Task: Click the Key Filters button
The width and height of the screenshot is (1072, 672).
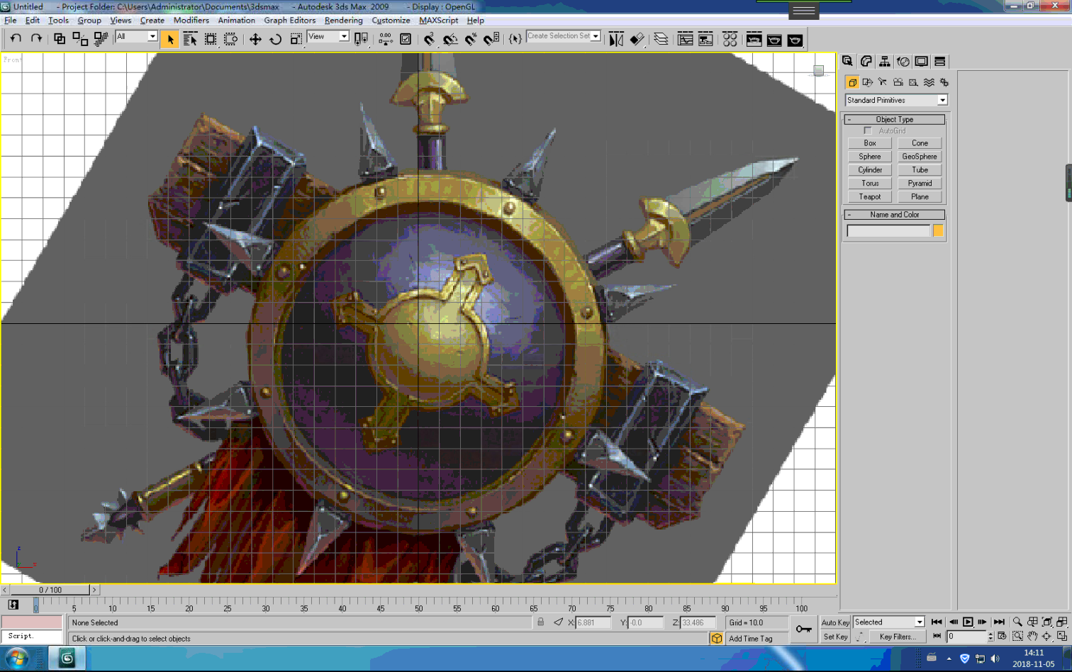Action: (898, 637)
